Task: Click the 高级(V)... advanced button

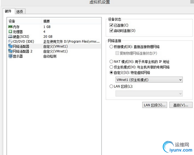Action: pyautogui.click(x=181, y=105)
